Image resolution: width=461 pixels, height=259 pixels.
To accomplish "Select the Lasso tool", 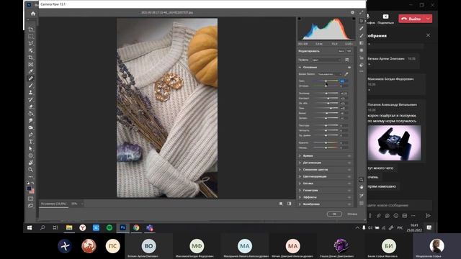I will tap(30, 43).
